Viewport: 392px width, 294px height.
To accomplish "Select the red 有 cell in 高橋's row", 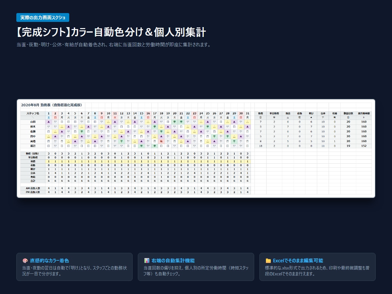I will point(161,141).
